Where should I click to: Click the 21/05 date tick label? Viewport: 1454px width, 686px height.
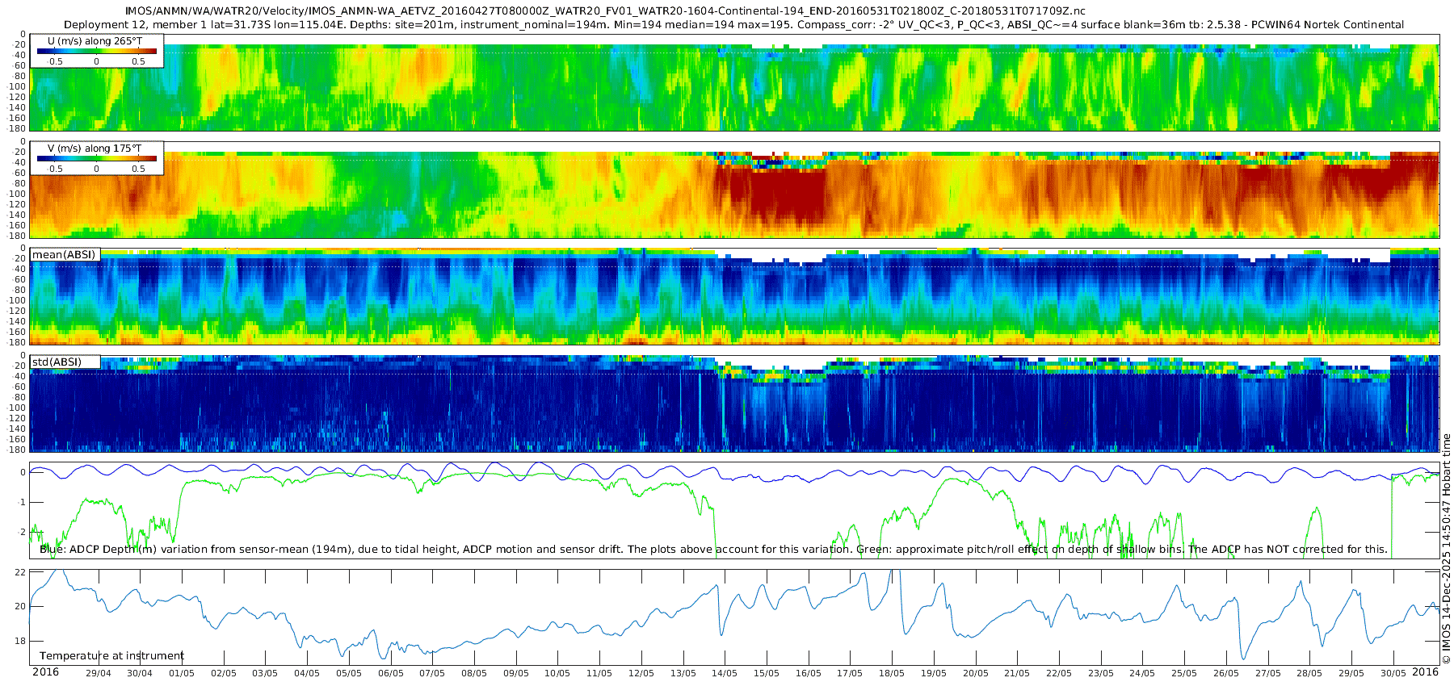pyautogui.click(x=1017, y=674)
